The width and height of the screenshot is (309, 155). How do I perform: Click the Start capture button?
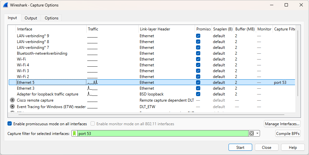pyautogui.click(x=240, y=147)
